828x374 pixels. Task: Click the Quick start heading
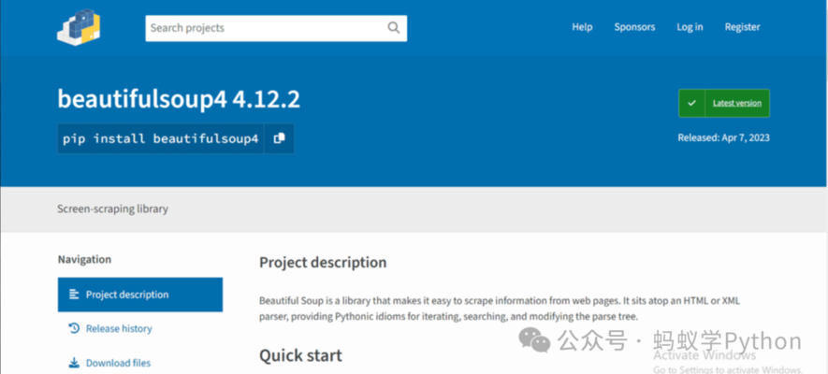(300, 355)
